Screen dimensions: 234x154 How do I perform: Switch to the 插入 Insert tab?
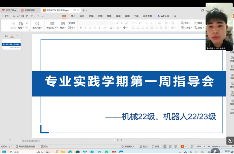click(x=73, y=16)
